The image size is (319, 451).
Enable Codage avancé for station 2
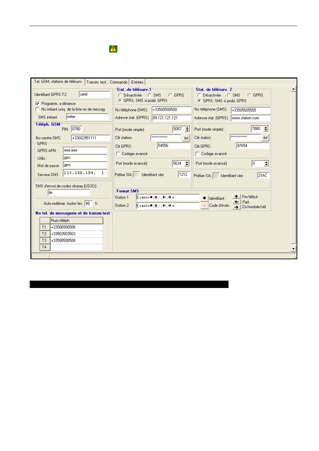pos(197,154)
